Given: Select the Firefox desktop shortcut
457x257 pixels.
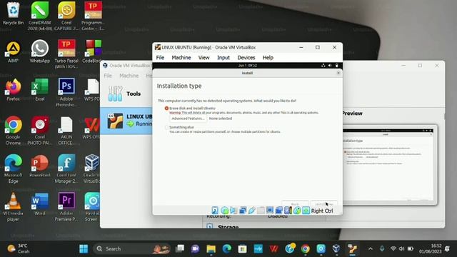Looking at the screenshot, I should click(x=13, y=89).
